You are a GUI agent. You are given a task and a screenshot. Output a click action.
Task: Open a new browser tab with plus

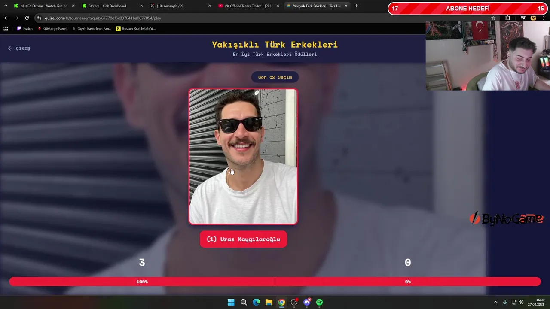(356, 6)
